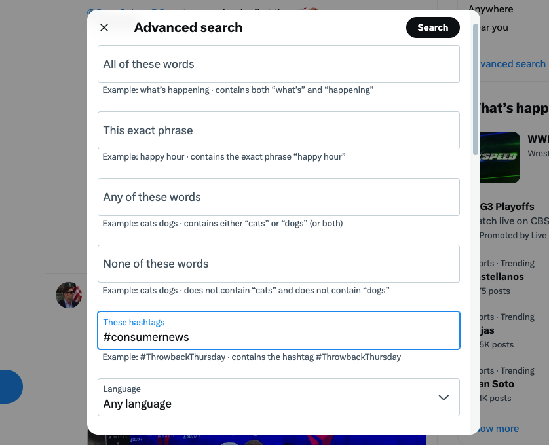Select the Any of these words field
The width and height of the screenshot is (549, 445).
coord(278,197)
